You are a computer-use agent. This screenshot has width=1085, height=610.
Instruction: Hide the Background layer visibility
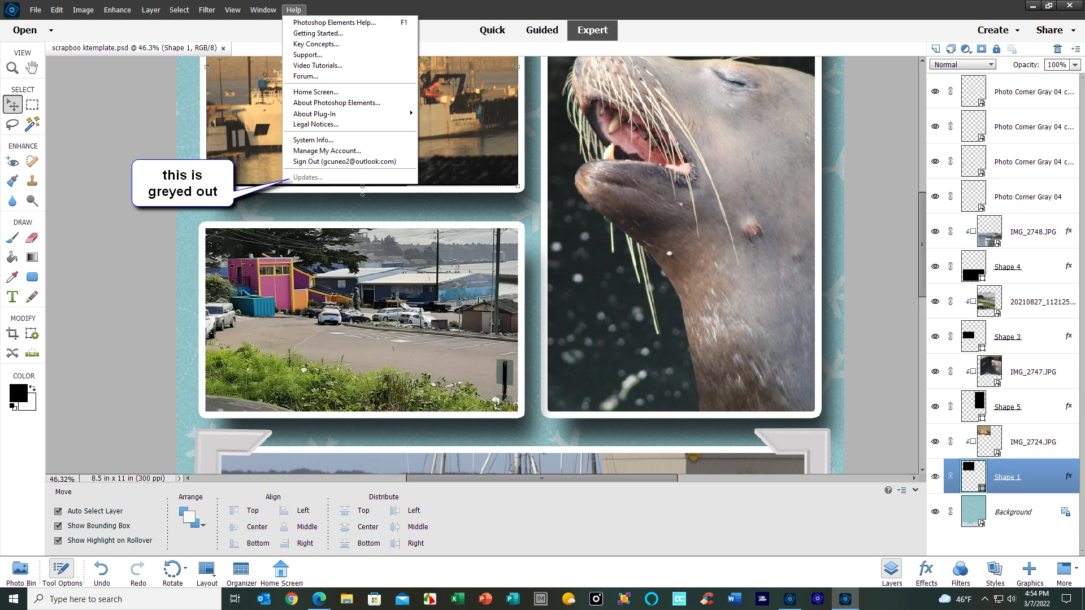(935, 512)
